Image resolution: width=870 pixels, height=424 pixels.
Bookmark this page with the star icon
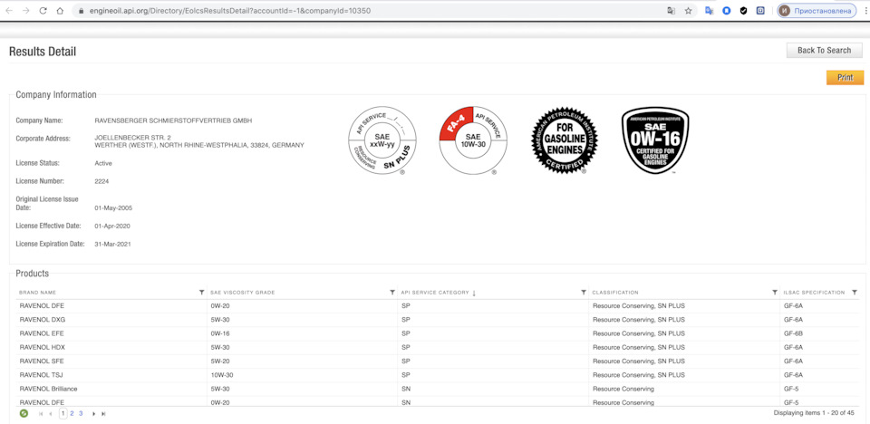click(x=688, y=11)
